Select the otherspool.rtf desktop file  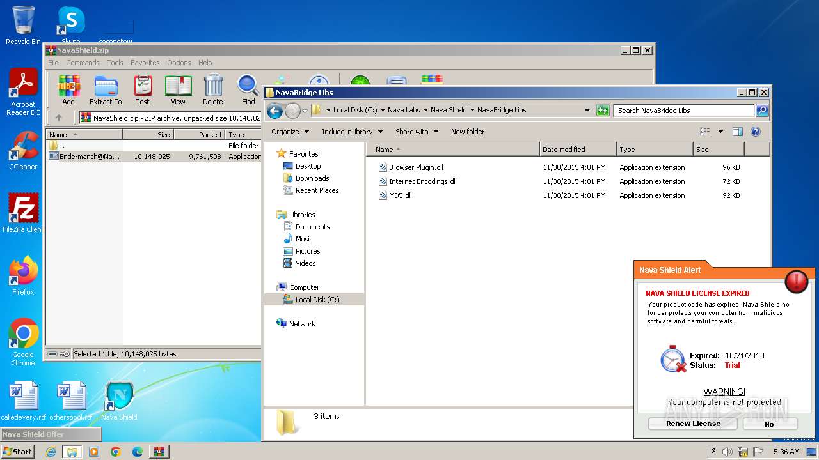click(70, 401)
